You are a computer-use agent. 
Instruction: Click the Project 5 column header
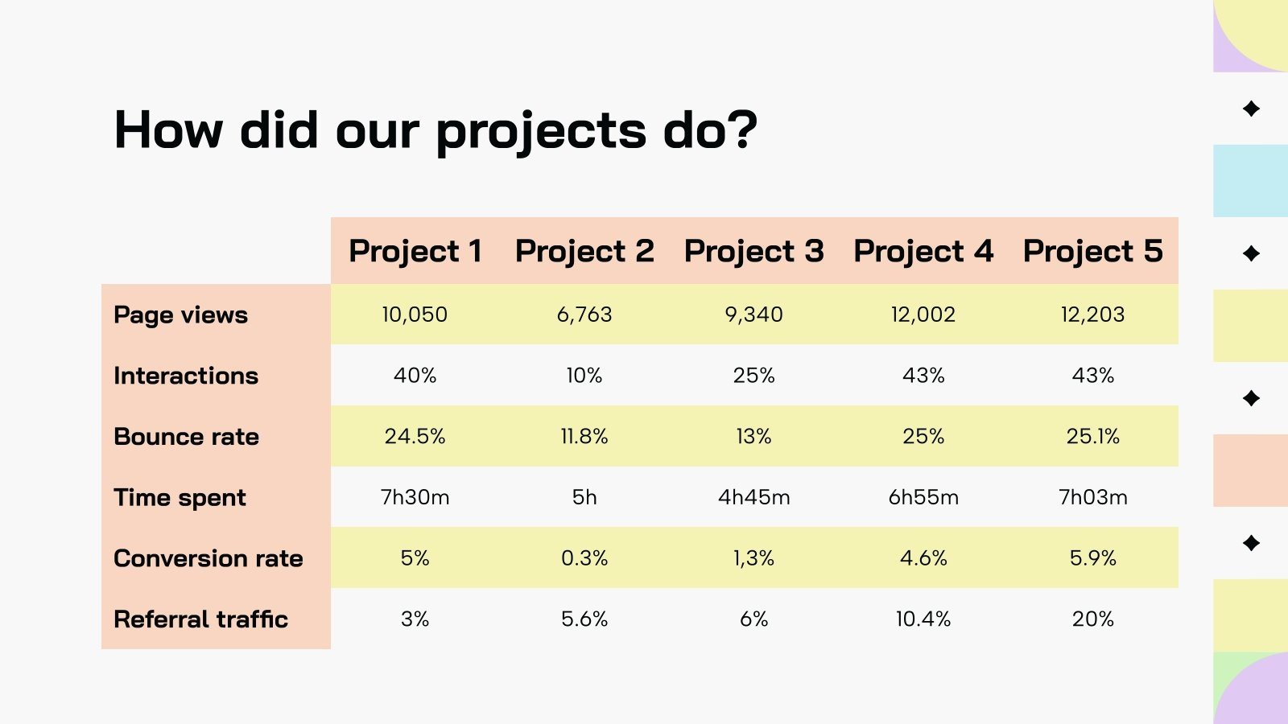pyautogui.click(x=1093, y=251)
